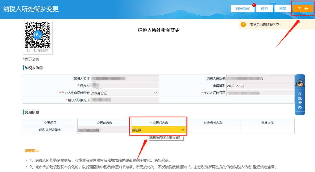Click the 批准文件 cell in the table
This screenshot has height=172, width=315.
tap(267, 130)
